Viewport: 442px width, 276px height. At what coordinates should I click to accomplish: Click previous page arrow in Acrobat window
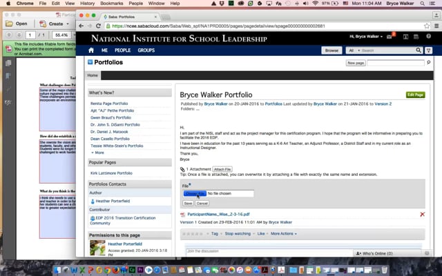9,35
